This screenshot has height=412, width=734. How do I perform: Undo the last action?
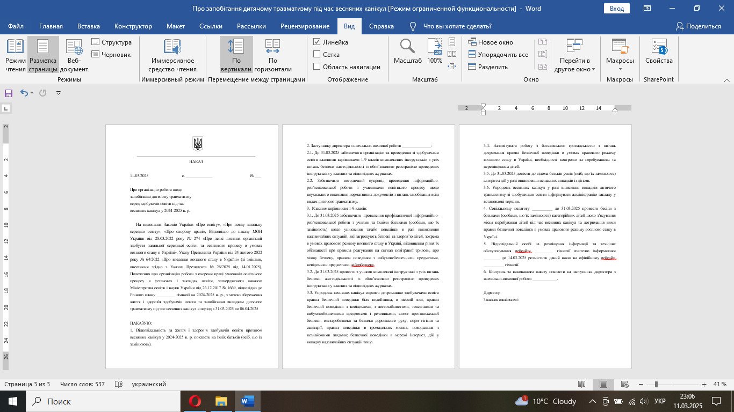24,93
